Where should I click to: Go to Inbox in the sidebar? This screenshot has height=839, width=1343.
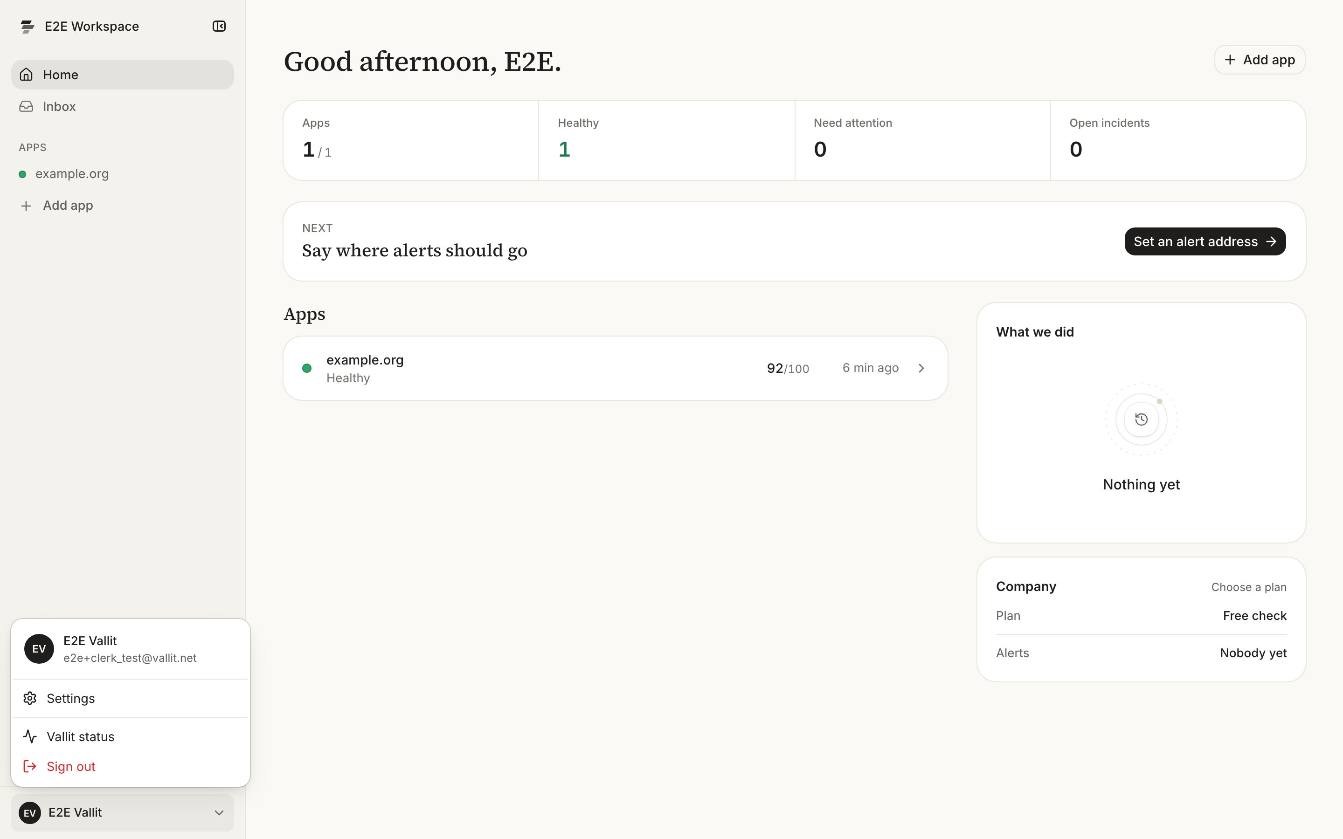123,106
